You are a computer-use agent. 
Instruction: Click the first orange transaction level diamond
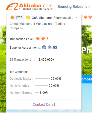38,39
